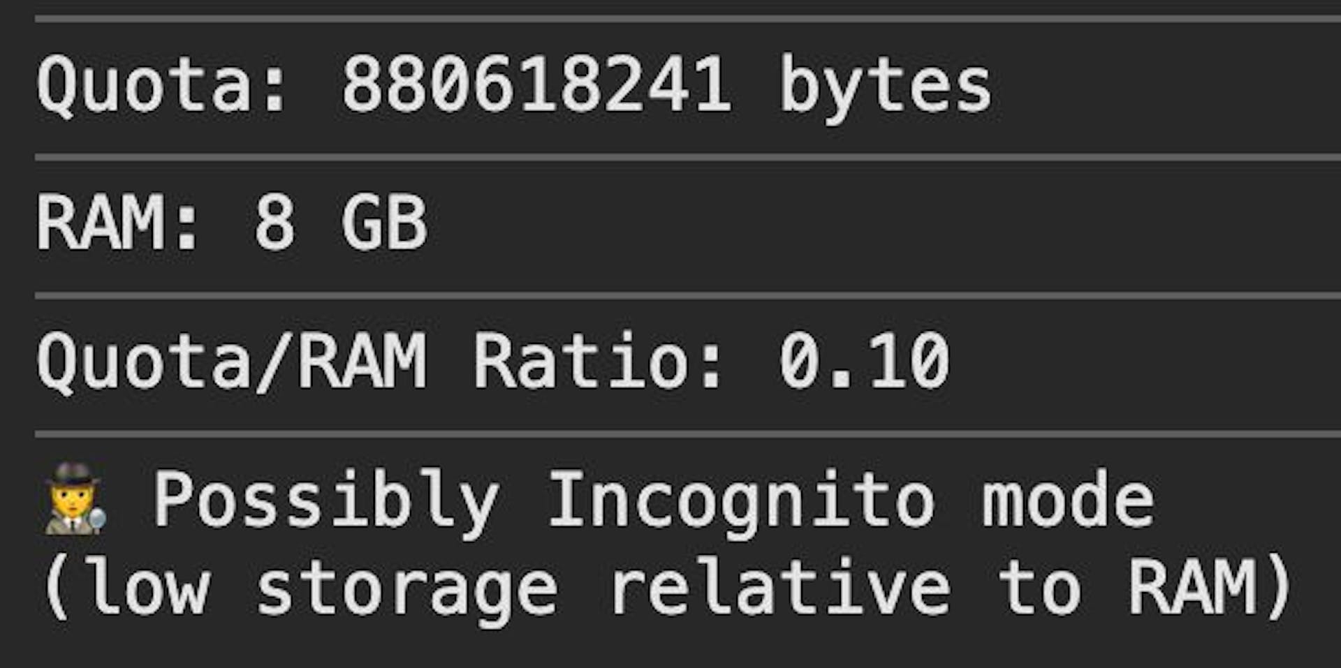Click the ratio value 0.10
The height and width of the screenshot is (668, 1341).
(864, 362)
